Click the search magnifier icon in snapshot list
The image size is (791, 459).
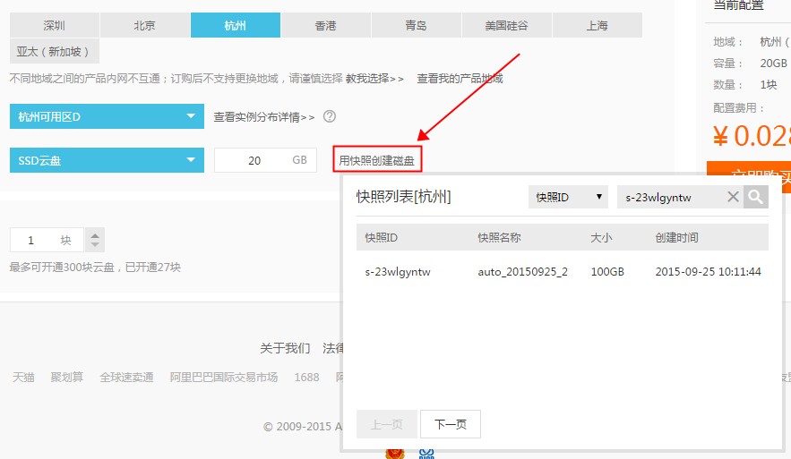coord(756,197)
